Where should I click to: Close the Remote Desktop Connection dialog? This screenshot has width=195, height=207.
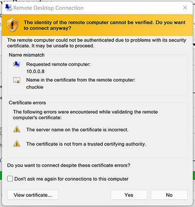185,7
